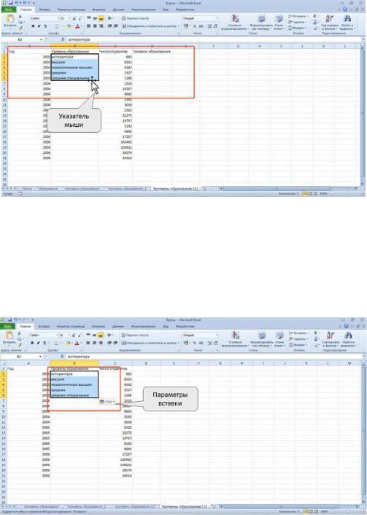Open Calibri font name dropdown in lower window

[x=56, y=335]
